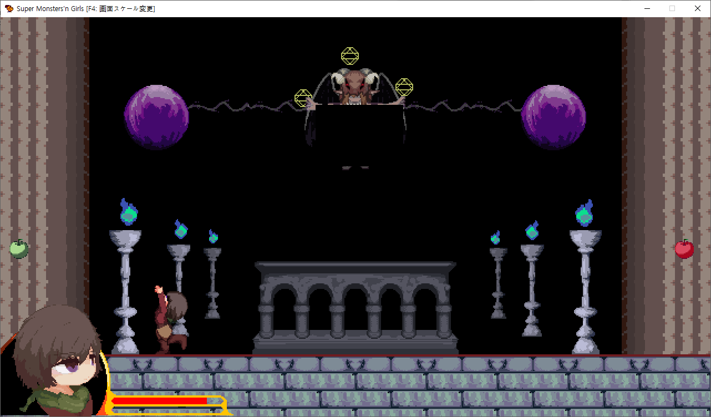Close the game window

(x=698, y=8)
